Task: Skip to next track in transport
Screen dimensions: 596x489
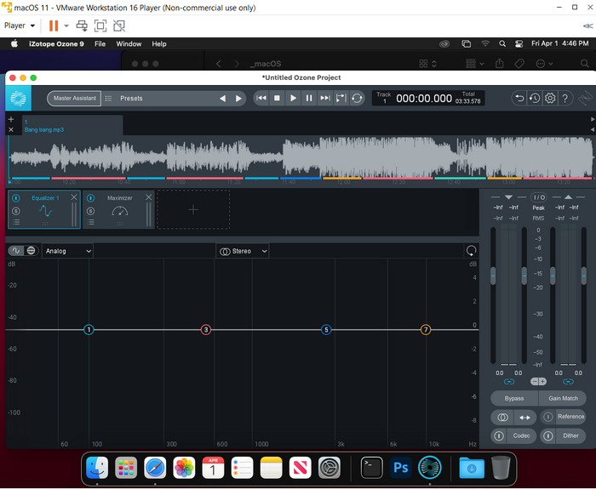Action: click(325, 99)
